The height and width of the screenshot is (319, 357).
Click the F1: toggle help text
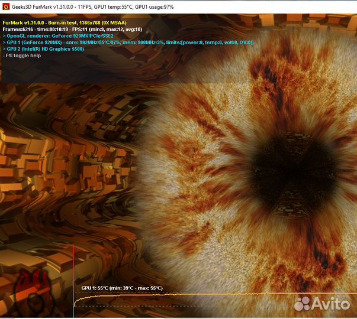coord(22,56)
